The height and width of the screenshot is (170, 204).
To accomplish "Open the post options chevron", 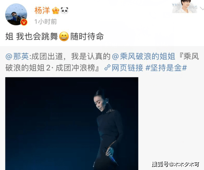I will (x=202, y=8).
